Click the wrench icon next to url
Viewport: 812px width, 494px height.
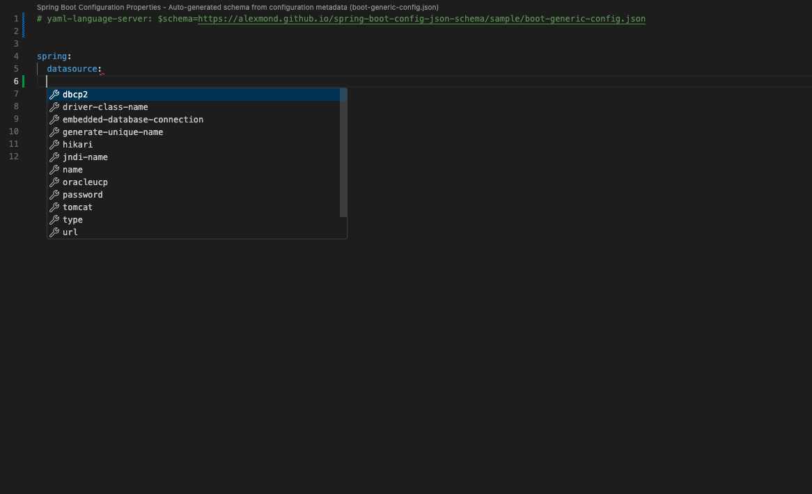[54, 232]
